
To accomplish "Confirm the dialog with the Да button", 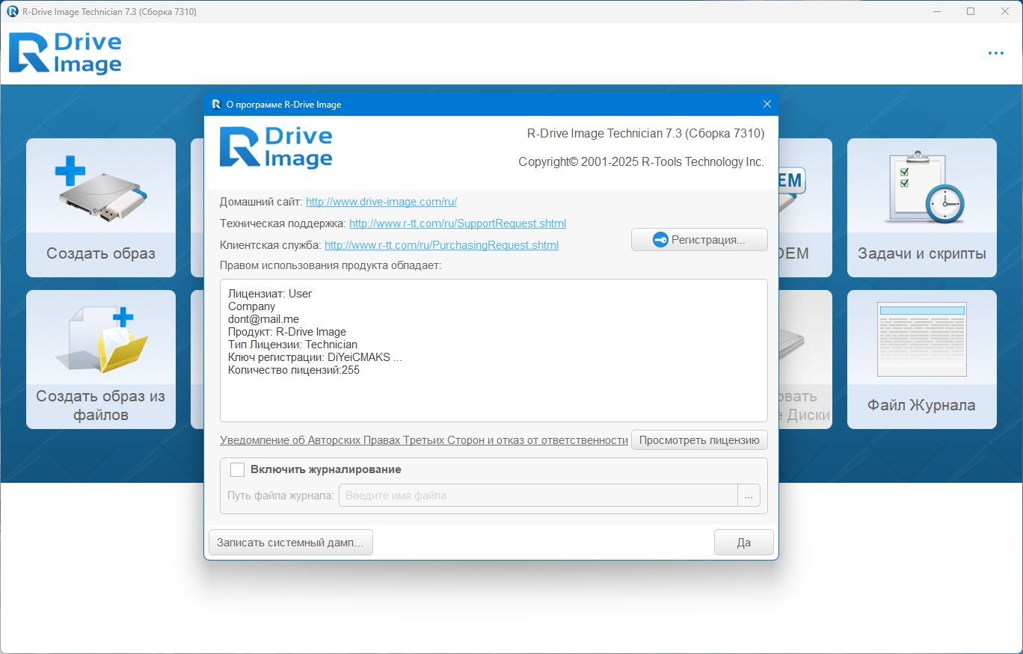I will coord(743,543).
